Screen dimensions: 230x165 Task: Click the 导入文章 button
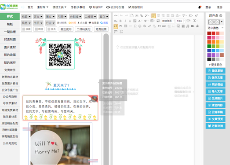(215, 92)
